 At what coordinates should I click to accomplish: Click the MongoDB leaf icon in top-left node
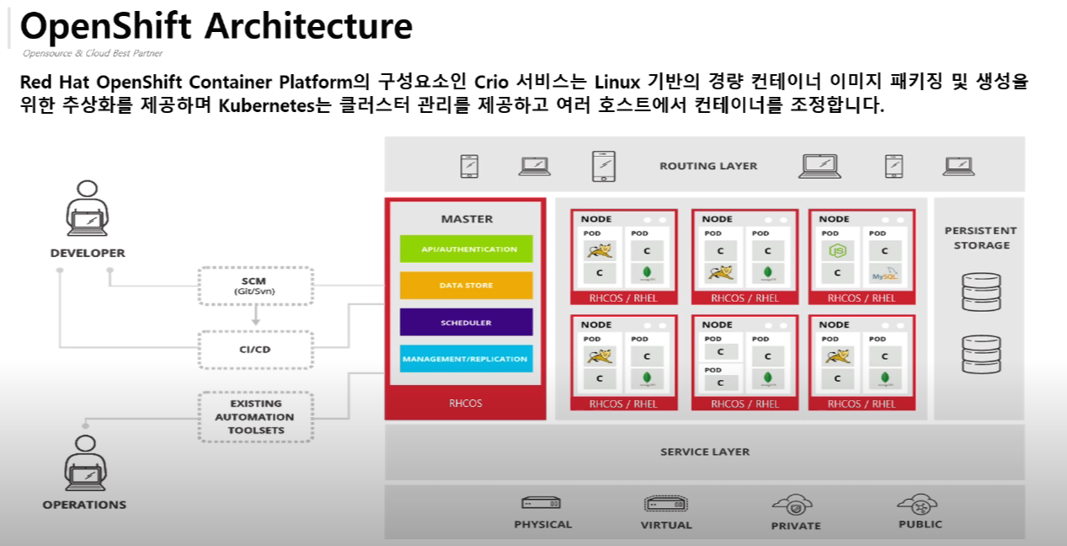pyautogui.click(x=647, y=273)
